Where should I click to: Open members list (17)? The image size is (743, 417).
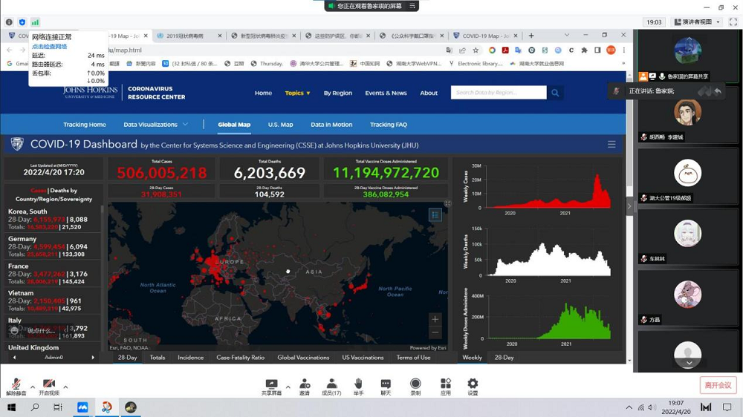(331, 385)
